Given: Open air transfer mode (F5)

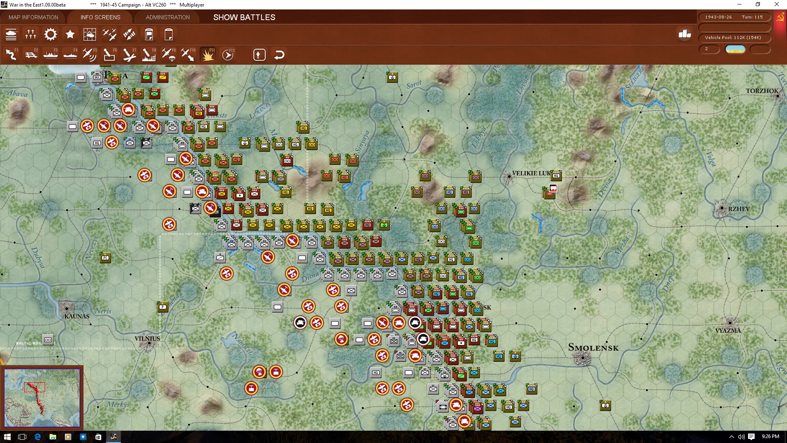Looking at the screenshot, I should click(x=89, y=54).
